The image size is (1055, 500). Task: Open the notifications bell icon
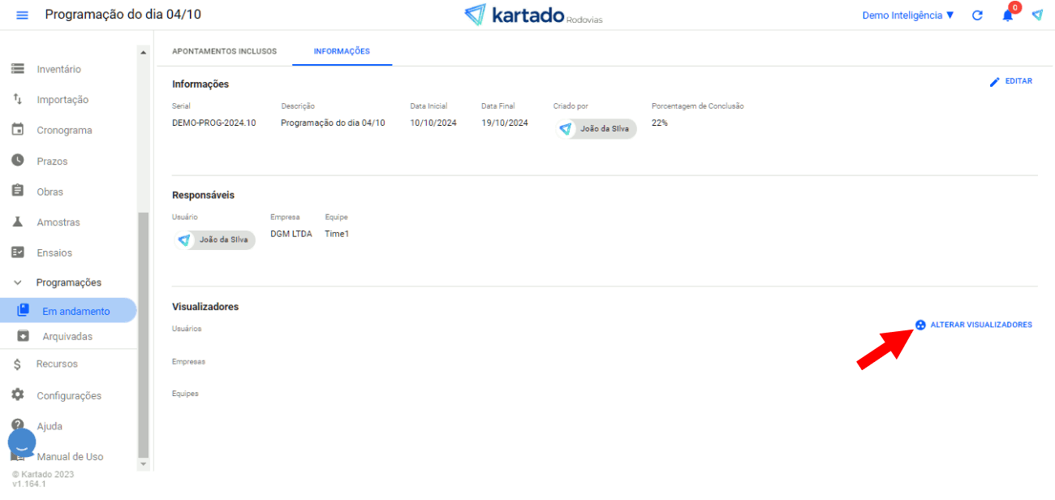[1007, 15]
